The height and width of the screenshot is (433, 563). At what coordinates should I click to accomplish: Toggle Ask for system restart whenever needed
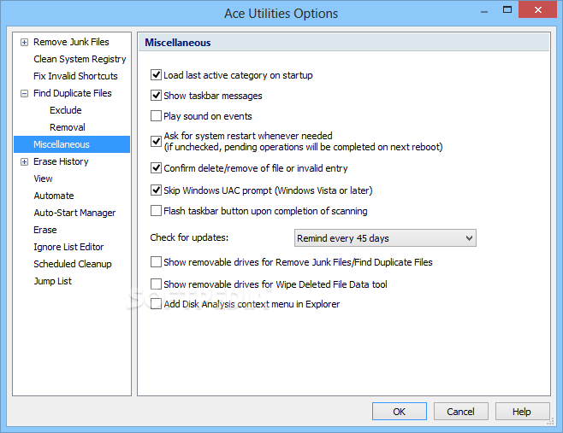pyautogui.click(x=156, y=141)
